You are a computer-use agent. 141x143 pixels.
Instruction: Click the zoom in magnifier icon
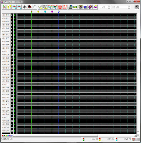pos(14,7)
